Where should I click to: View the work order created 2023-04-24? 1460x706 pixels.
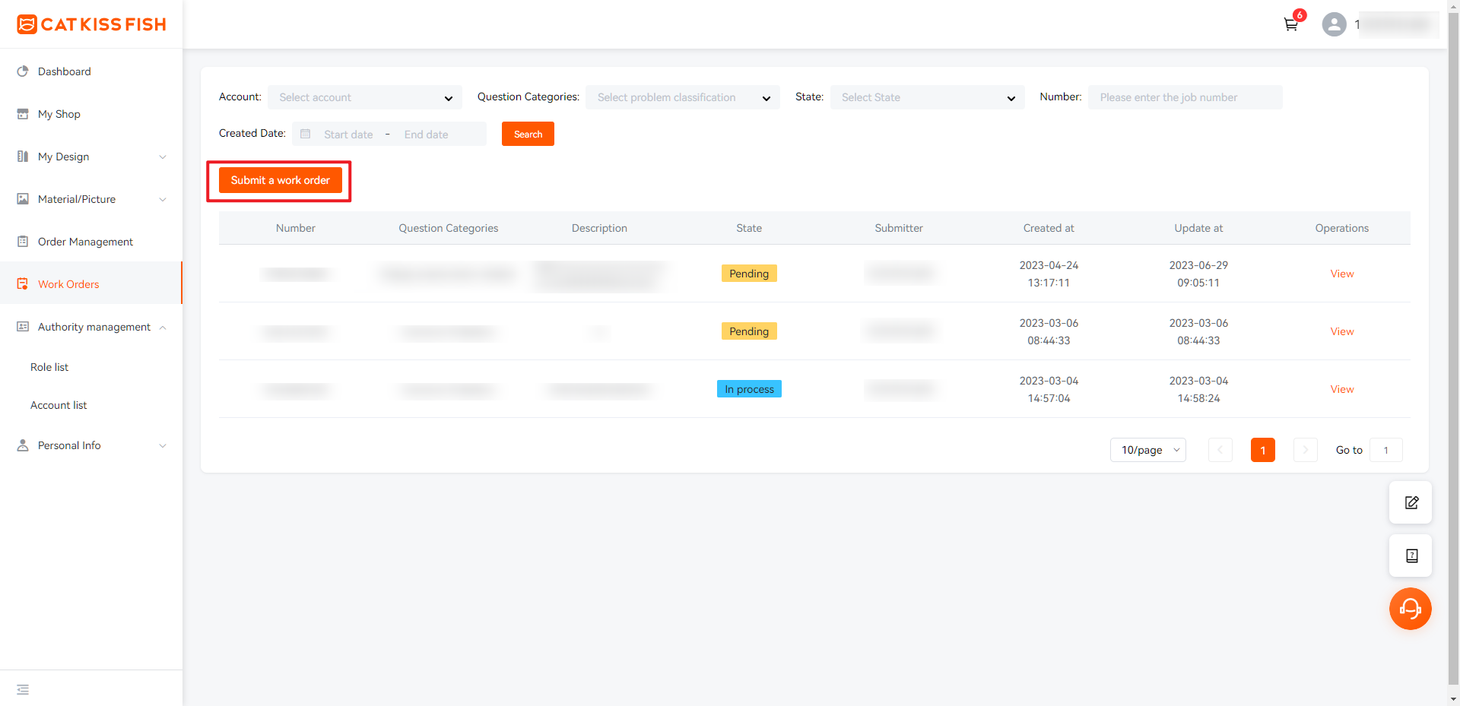coord(1341,274)
